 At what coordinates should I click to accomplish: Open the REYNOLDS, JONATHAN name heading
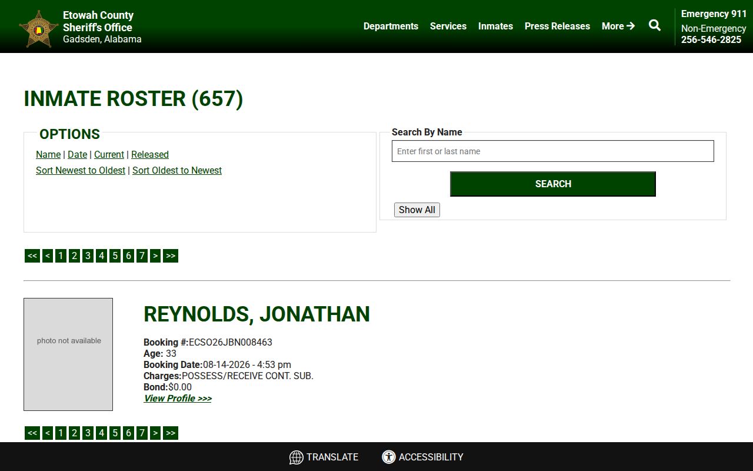[x=256, y=314]
